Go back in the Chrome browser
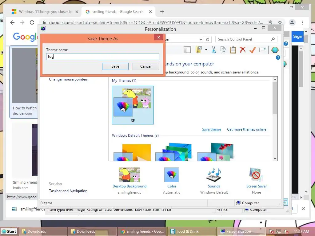The height and width of the screenshot is (236, 315). [x=12, y=22]
